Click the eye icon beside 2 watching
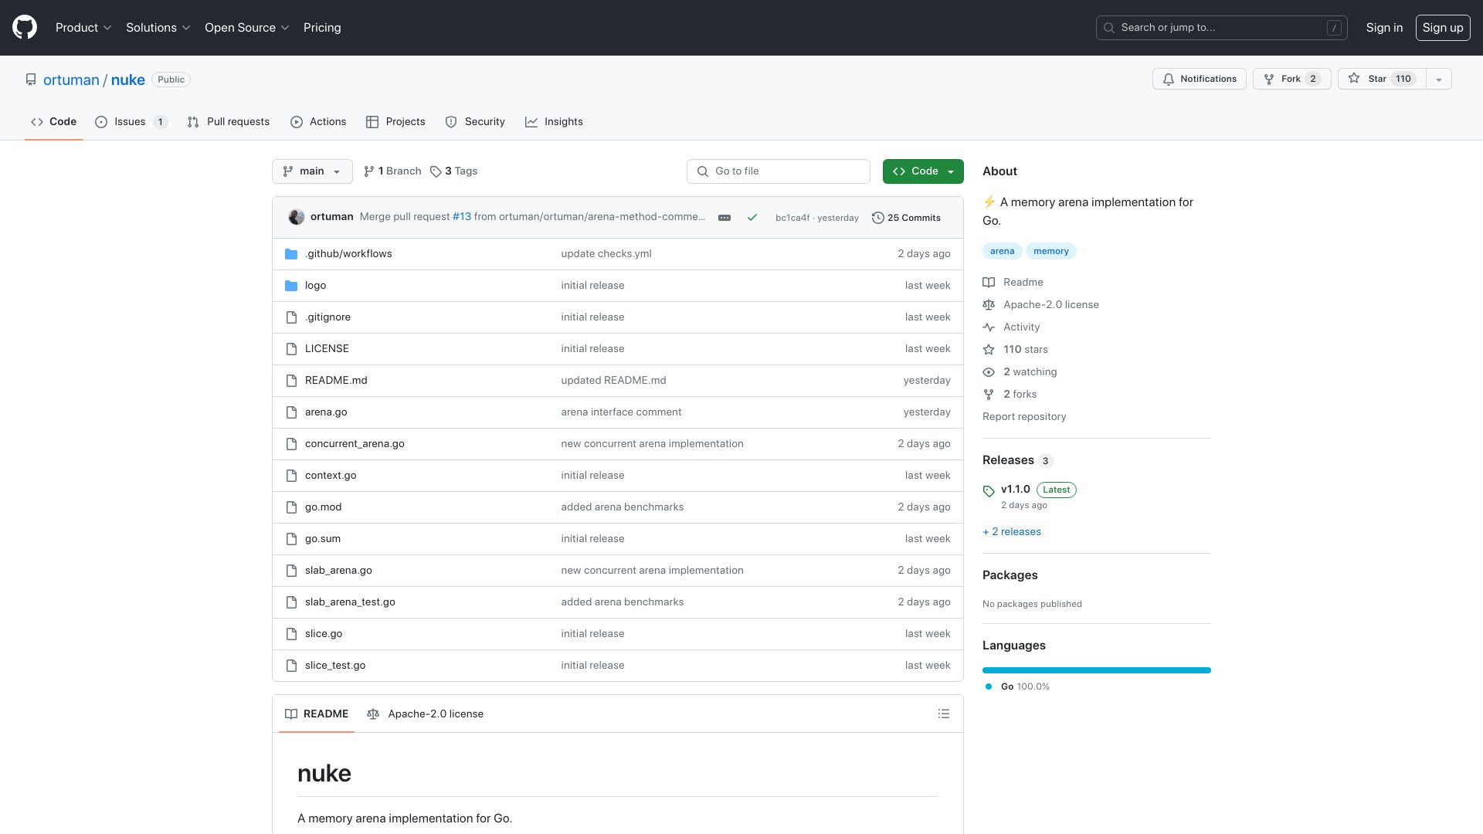This screenshot has width=1483, height=834. click(x=989, y=372)
